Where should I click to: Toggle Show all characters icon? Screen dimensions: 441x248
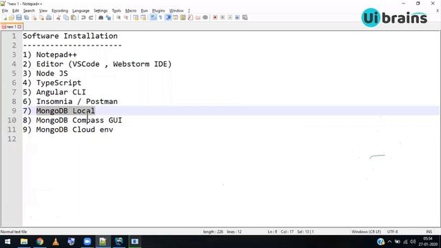pyautogui.click(x=161, y=17)
